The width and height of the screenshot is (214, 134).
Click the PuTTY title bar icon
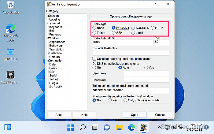(49, 4)
